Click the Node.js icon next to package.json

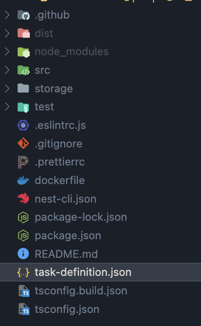click(x=23, y=236)
